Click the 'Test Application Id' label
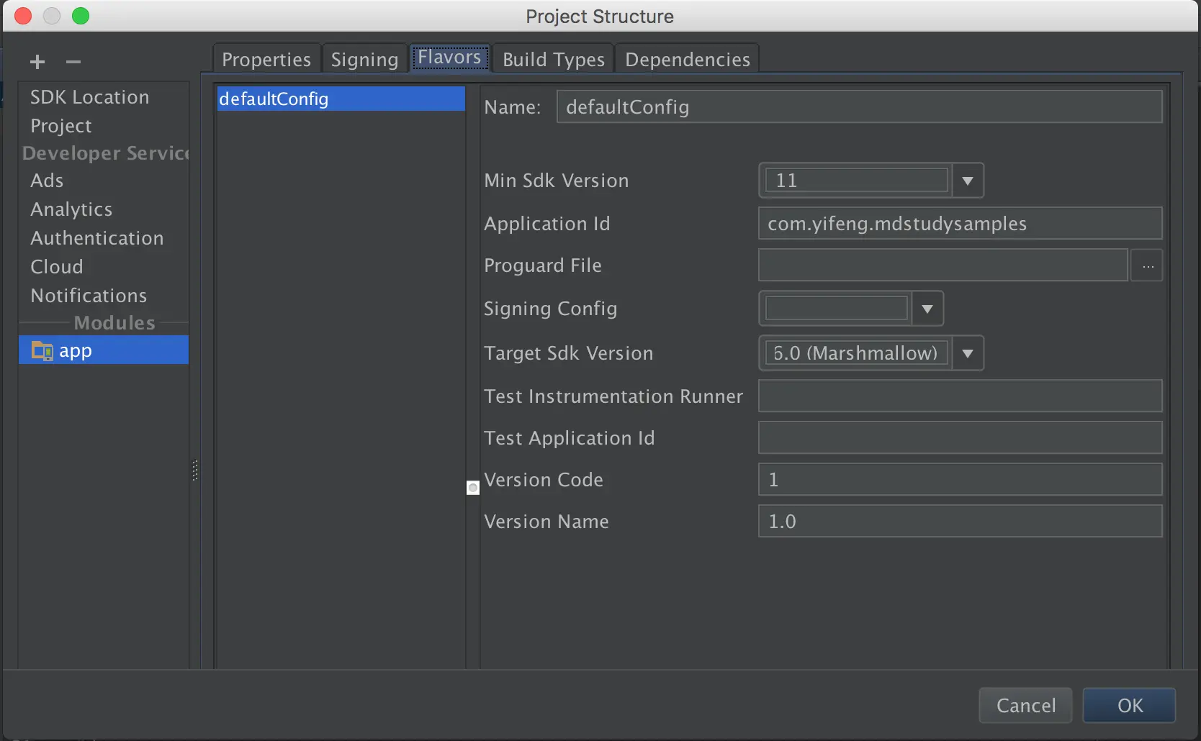 tap(570, 438)
